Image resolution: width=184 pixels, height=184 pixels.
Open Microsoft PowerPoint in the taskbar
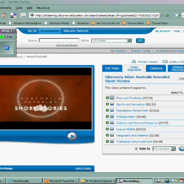[61, 181]
